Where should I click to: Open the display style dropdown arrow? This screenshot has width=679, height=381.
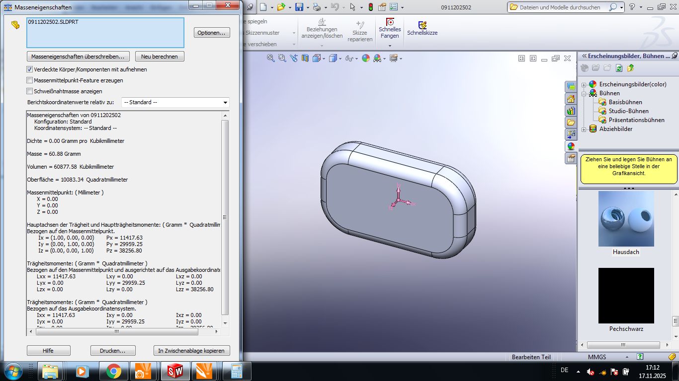[x=340, y=59]
